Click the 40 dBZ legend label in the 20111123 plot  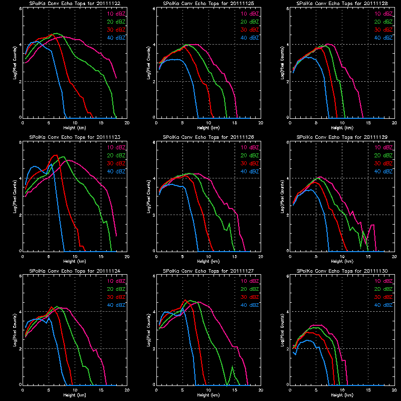tap(116, 171)
